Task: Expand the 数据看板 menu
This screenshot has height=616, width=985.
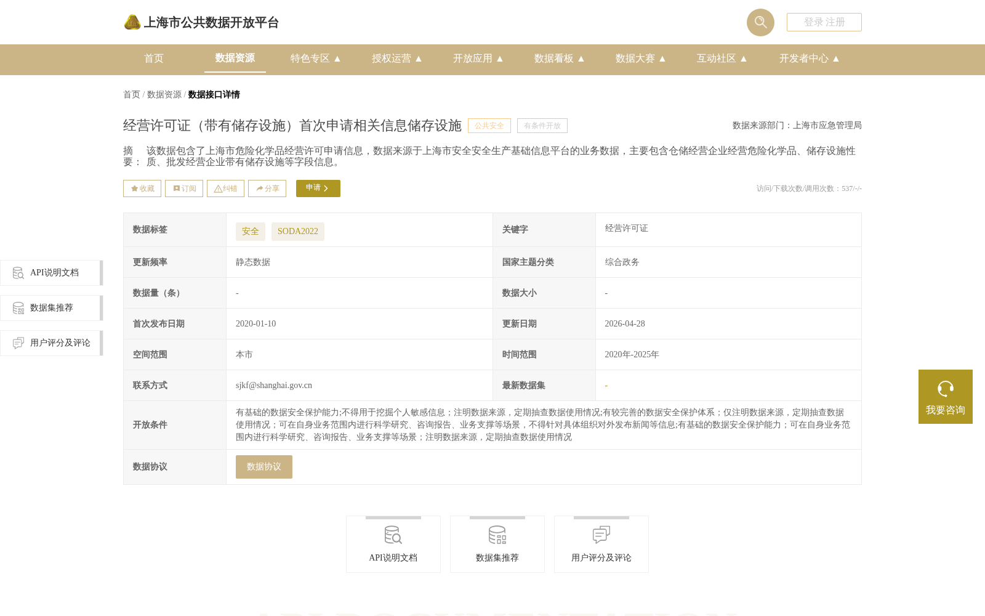Action: coord(560,59)
